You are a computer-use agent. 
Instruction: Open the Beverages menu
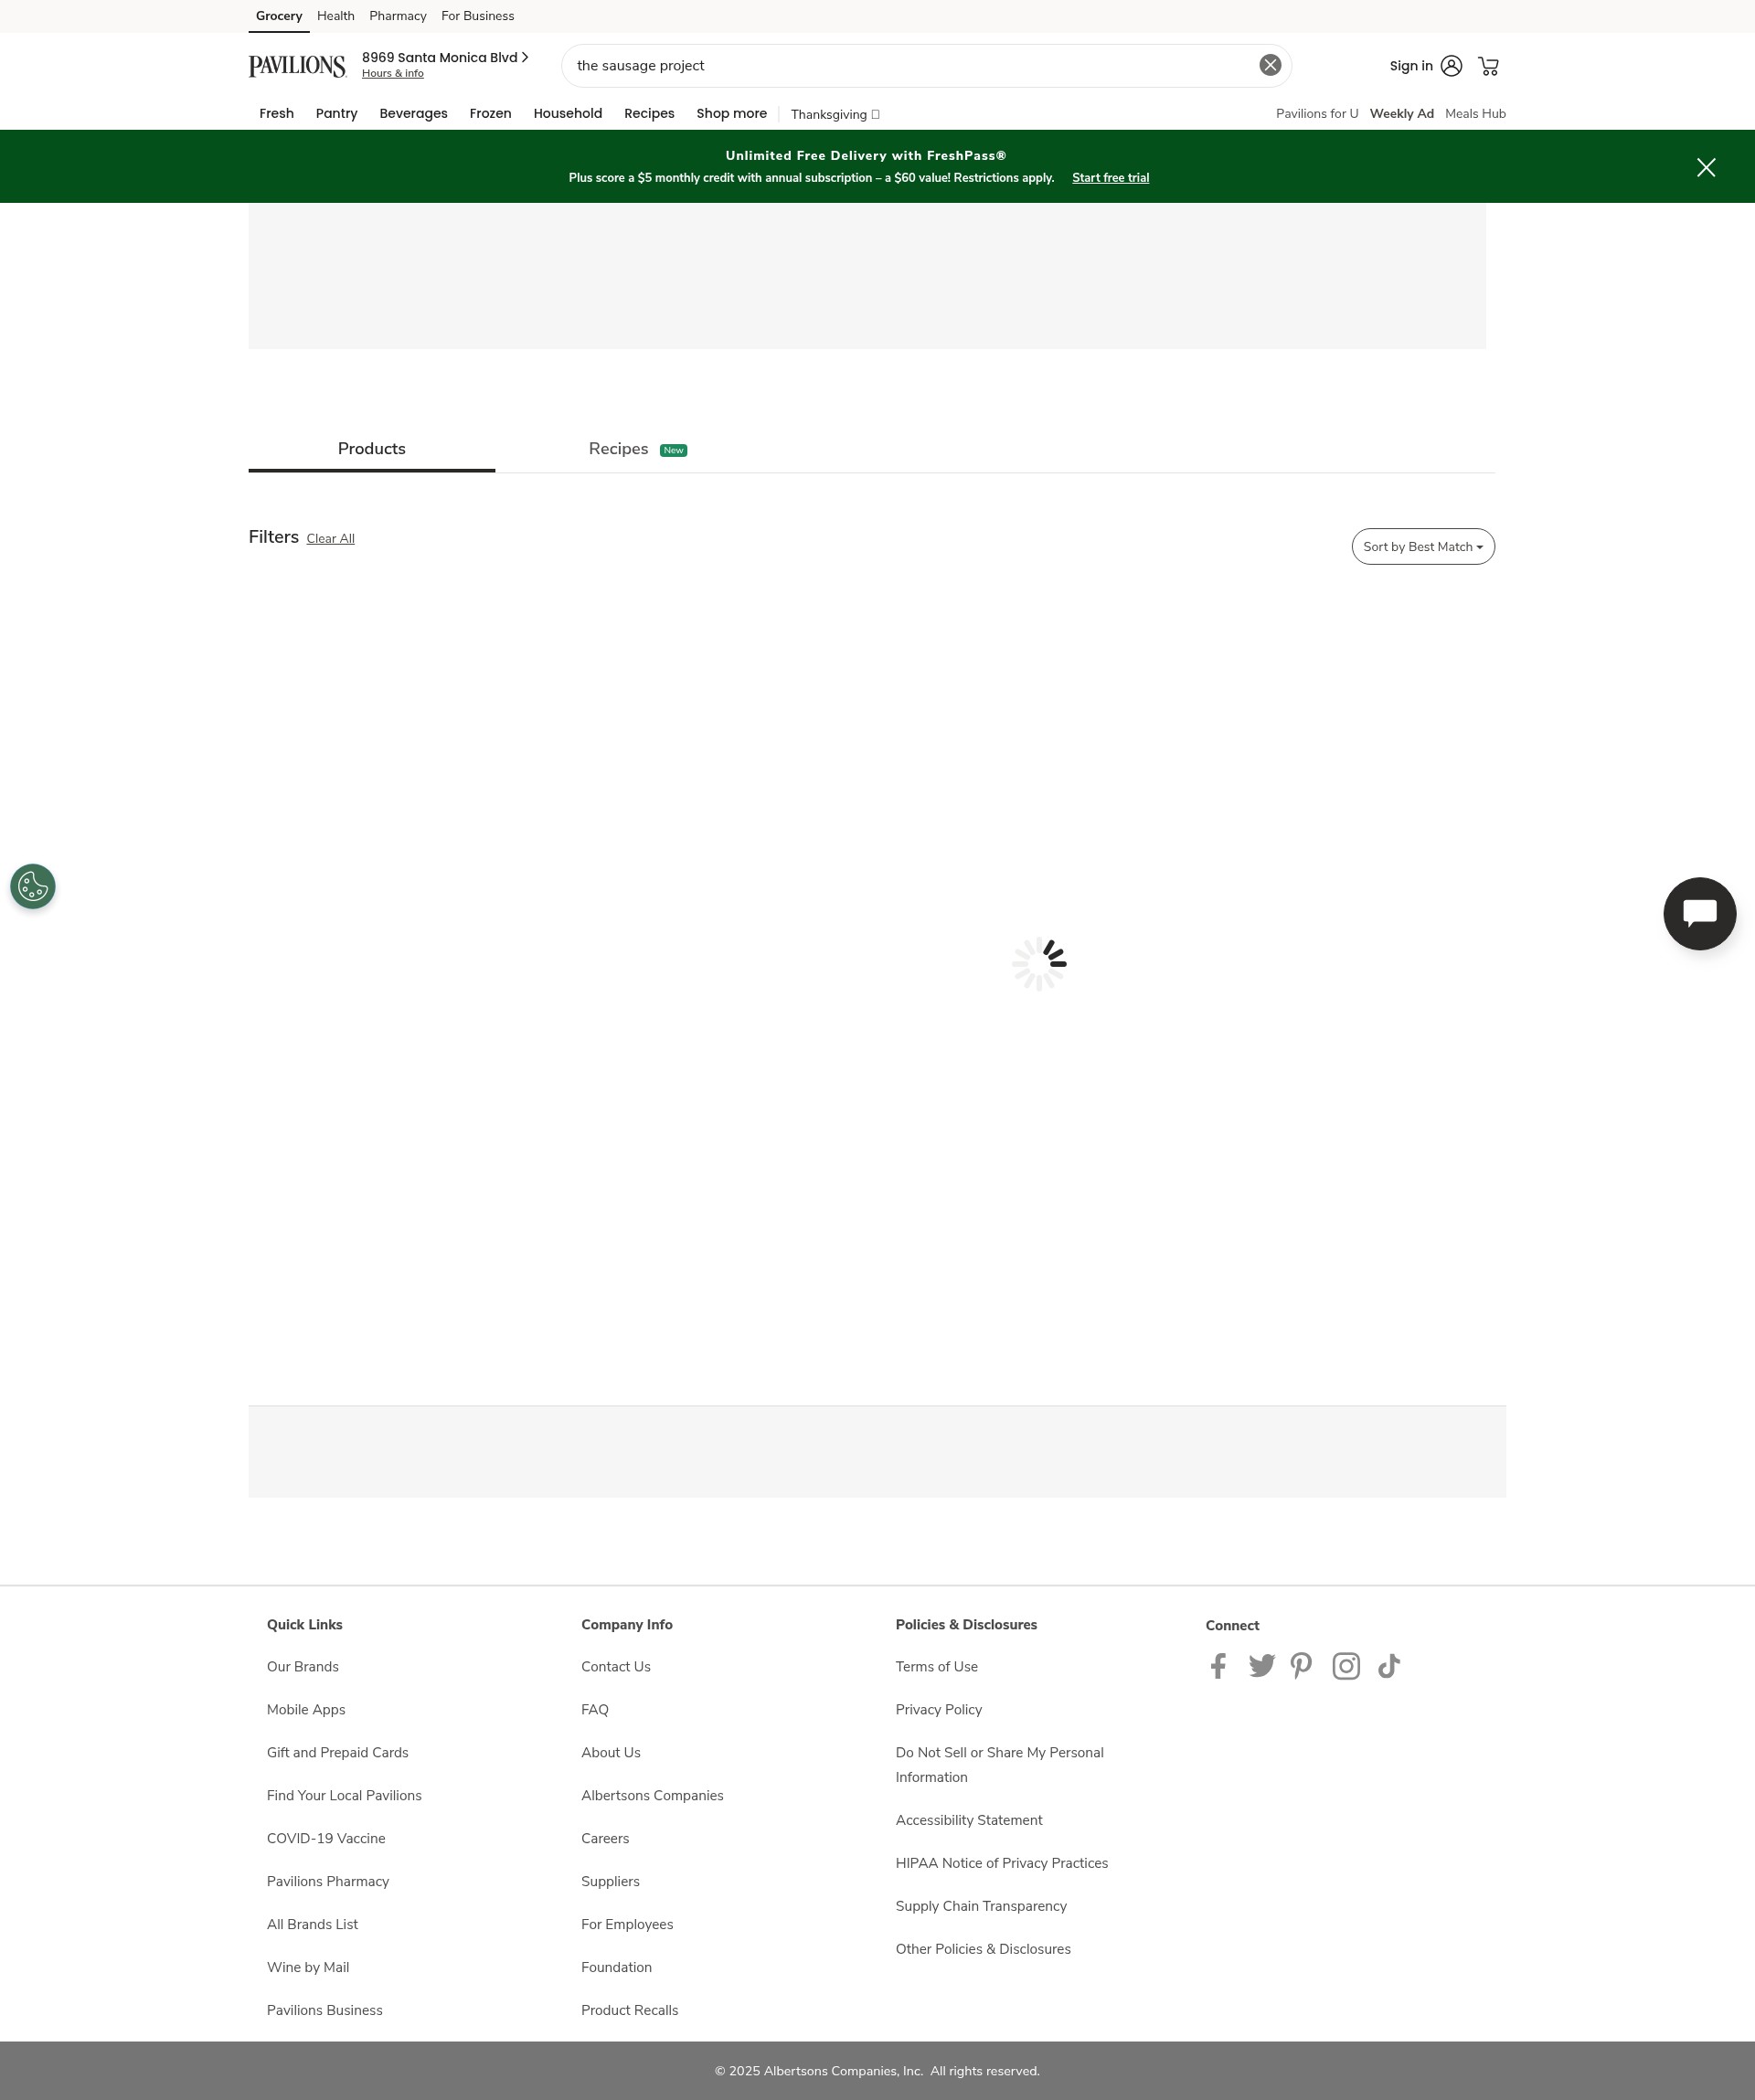(x=413, y=113)
